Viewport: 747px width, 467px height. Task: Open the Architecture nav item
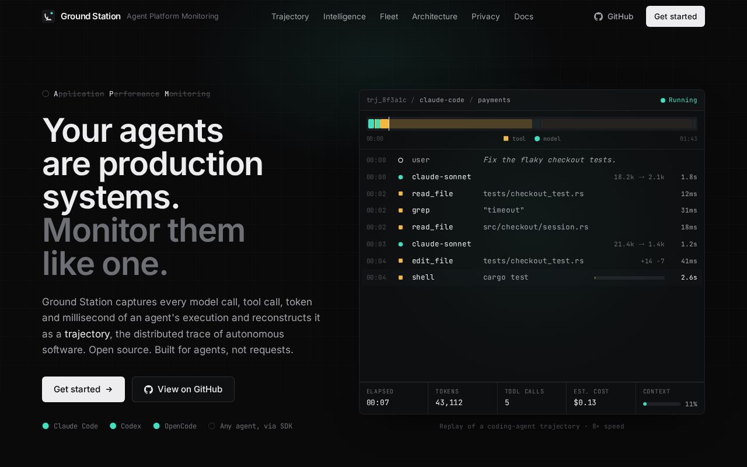(x=435, y=16)
